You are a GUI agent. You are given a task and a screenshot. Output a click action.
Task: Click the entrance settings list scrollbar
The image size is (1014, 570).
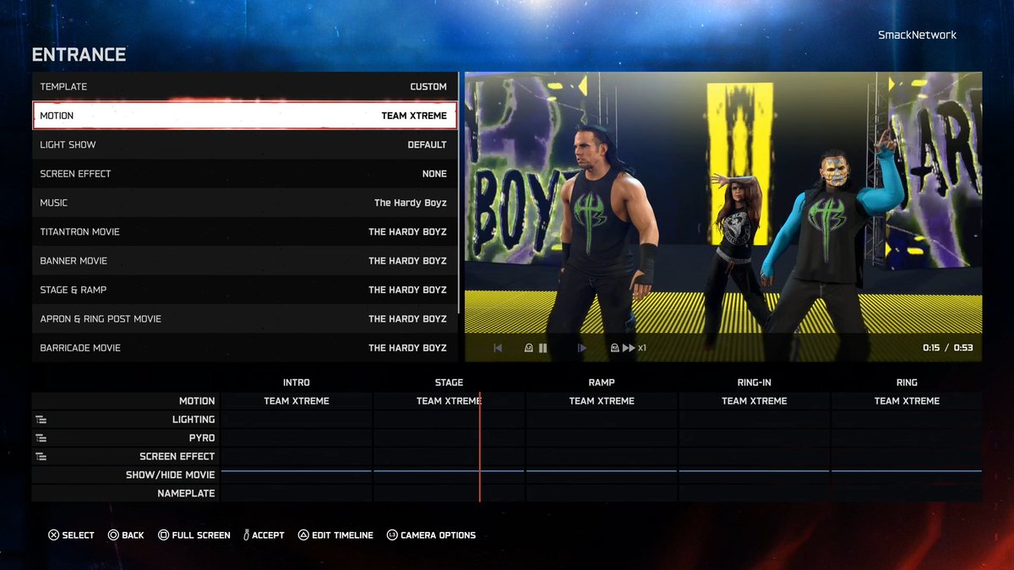pyautogui.click(x=460, y=192)
